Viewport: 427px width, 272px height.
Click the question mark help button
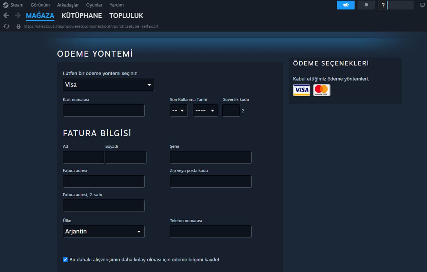[383, 5]
